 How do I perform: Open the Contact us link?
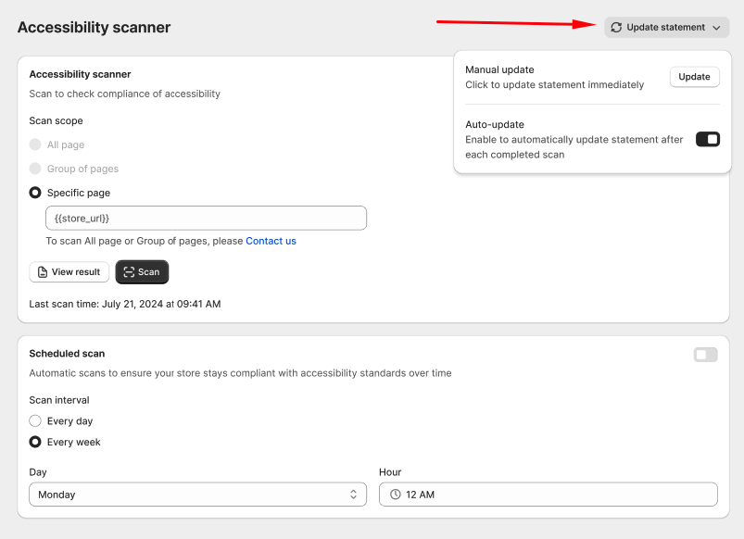[271, 241]
